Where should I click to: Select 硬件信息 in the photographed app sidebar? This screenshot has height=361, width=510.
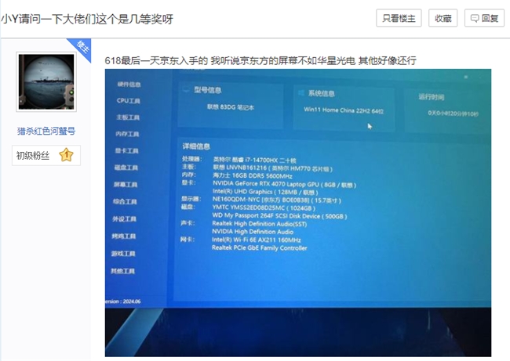[129, 85]
